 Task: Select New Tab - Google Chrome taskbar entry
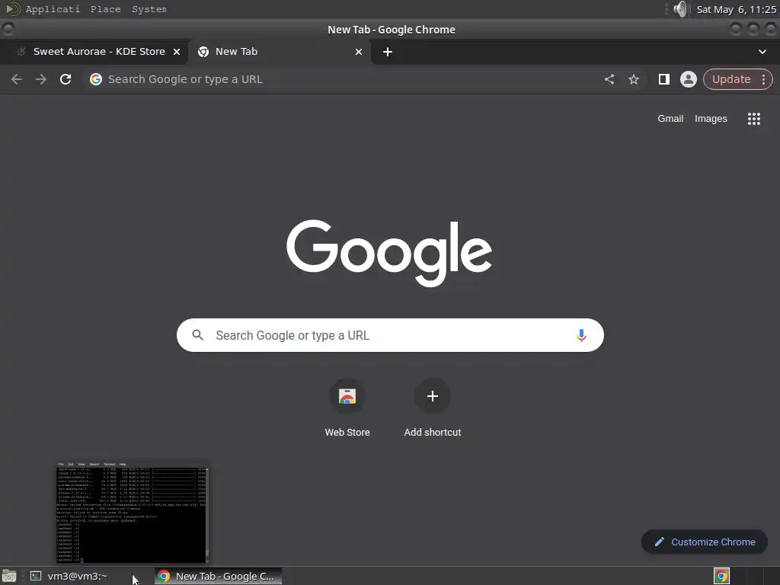pyautogui.click(x=218, y=576)
